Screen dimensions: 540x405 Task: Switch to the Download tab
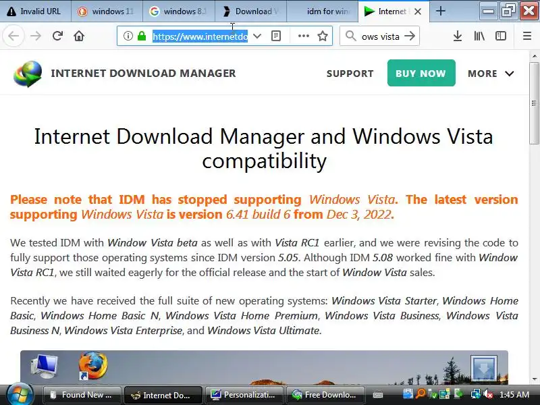(250, 11)
